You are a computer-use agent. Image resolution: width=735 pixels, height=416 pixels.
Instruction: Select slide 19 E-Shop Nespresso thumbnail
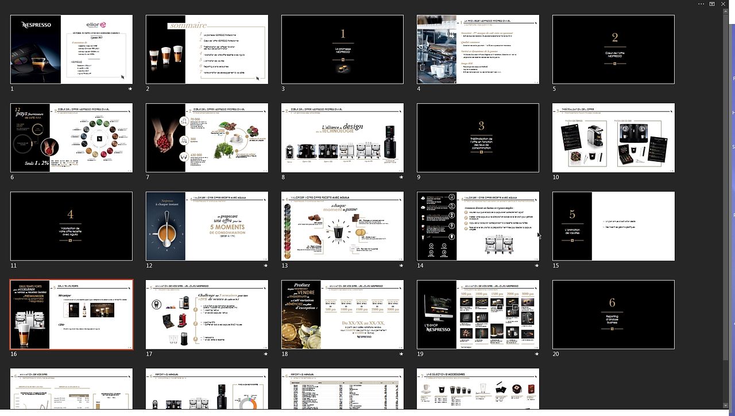(478, 314)
